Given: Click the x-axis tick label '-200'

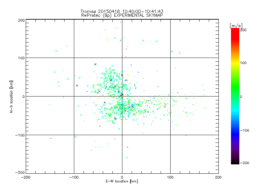Looking at the screenshot, I should coord(26,177).
